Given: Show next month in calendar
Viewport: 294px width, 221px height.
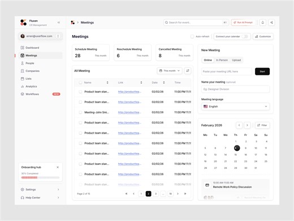Looking at the screenshot, I should coord(247,125).
